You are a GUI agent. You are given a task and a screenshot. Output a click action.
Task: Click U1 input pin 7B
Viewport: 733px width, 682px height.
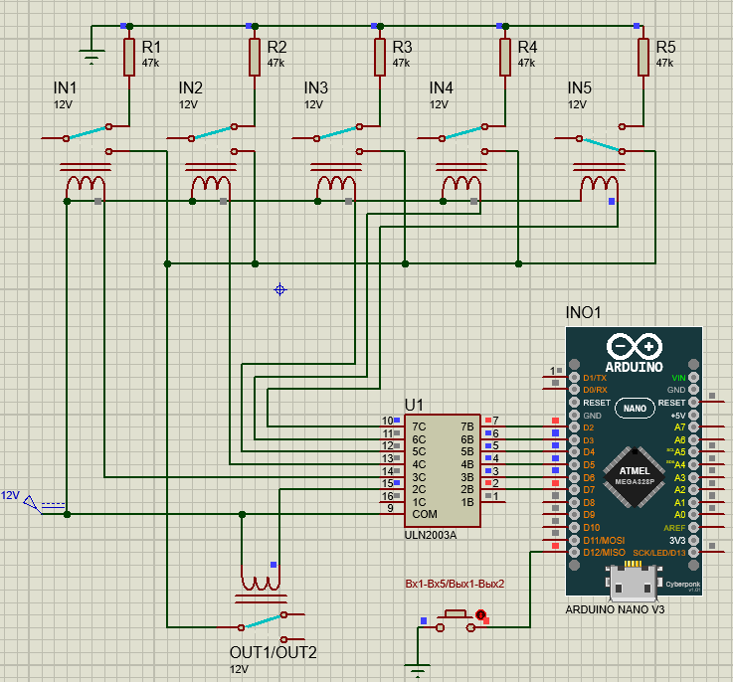493,426
